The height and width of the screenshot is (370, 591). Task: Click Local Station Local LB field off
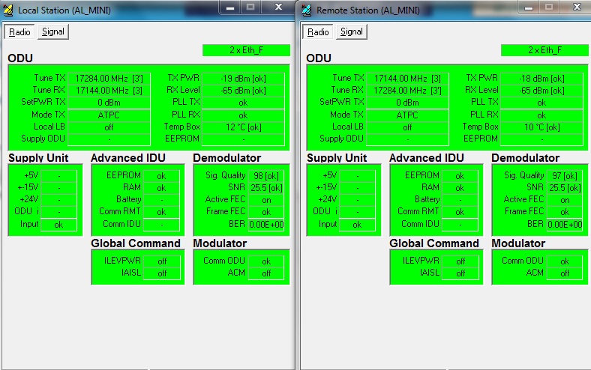click(109, 127)
